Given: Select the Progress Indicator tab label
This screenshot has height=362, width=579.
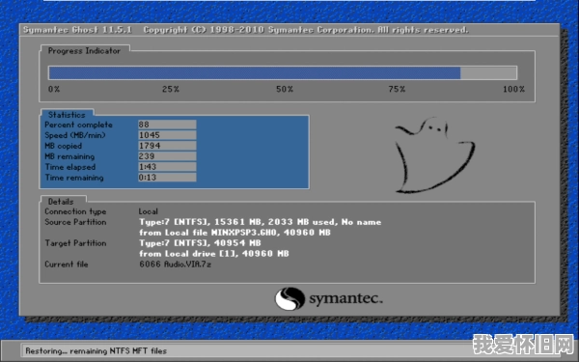Looking at the screenshot, I should click(x=84, y=51).
